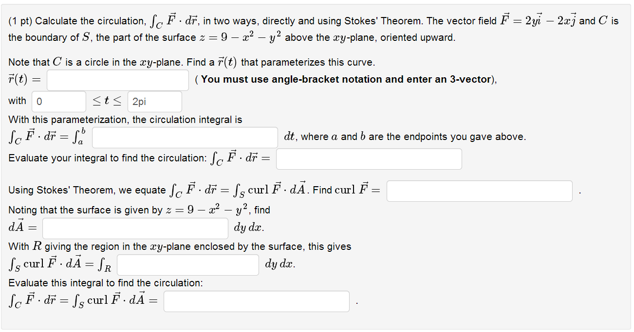Click the inequality symbols between the limit fields
The height and width of the screenshot is (332, 634).
click(106, 101)
